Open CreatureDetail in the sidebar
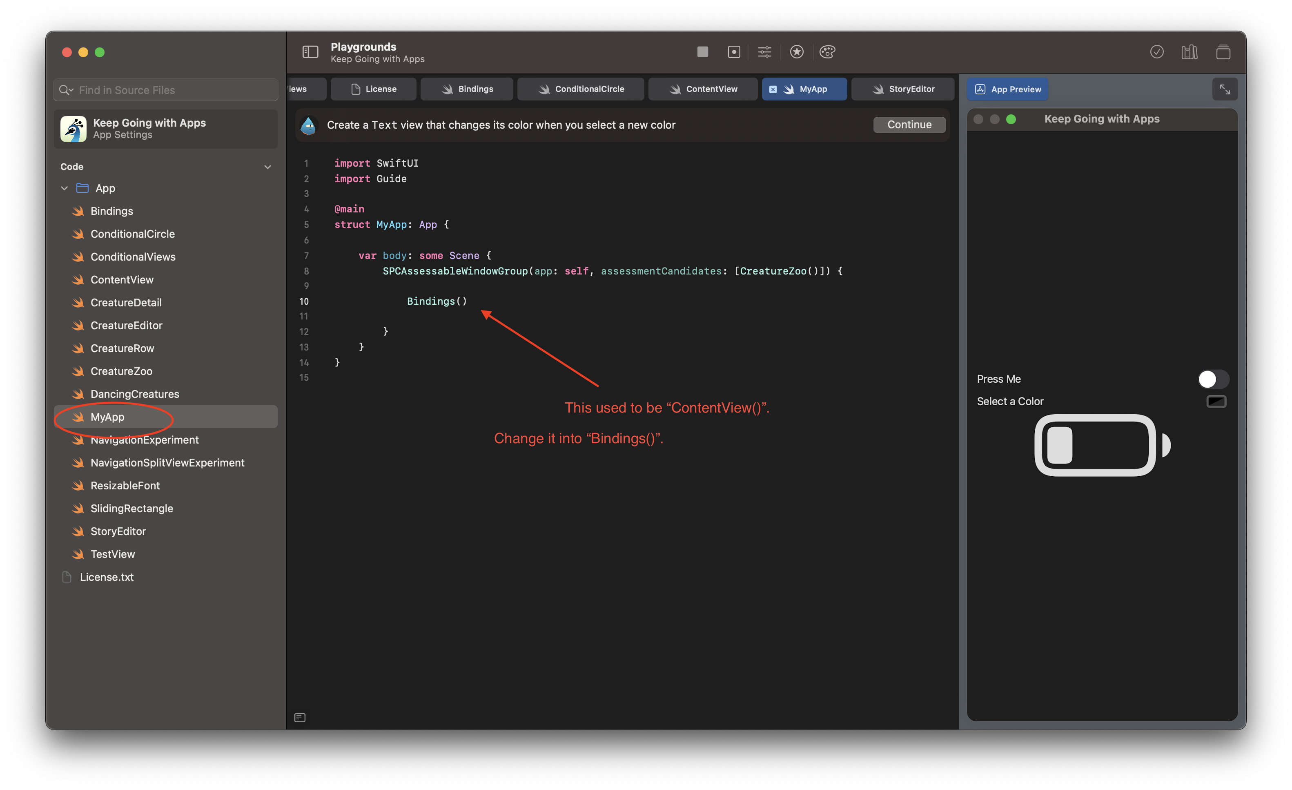Image resolution: width=1292 pixels, height=790 pixels. click(166, 303)
